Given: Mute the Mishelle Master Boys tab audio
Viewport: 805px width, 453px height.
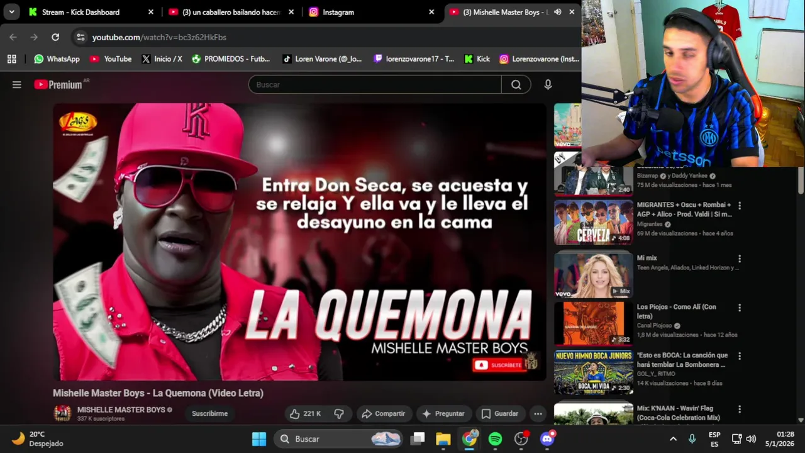Looking at the screenshot, I should (x=557, y=12).
